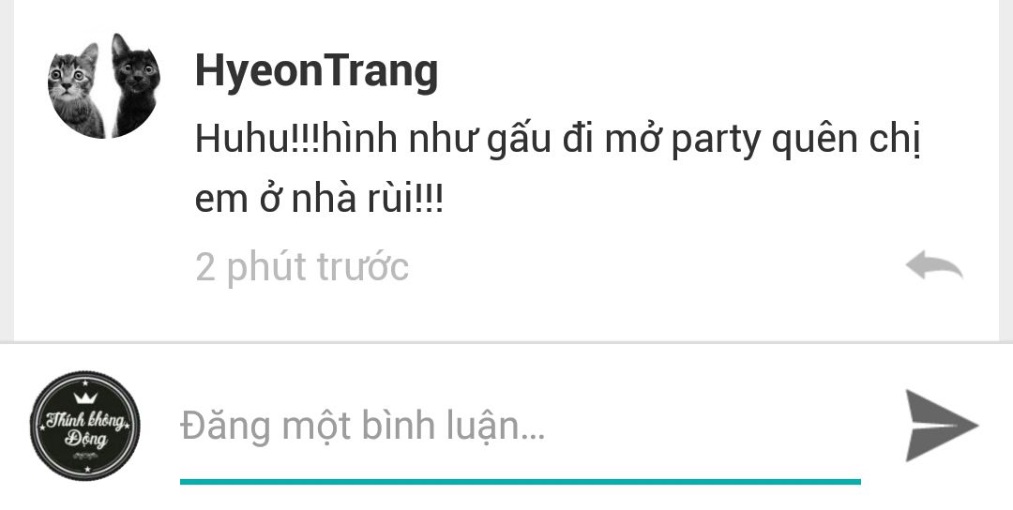Tap the round 'Thính không Động' badge avatar

tap(85, 426)
